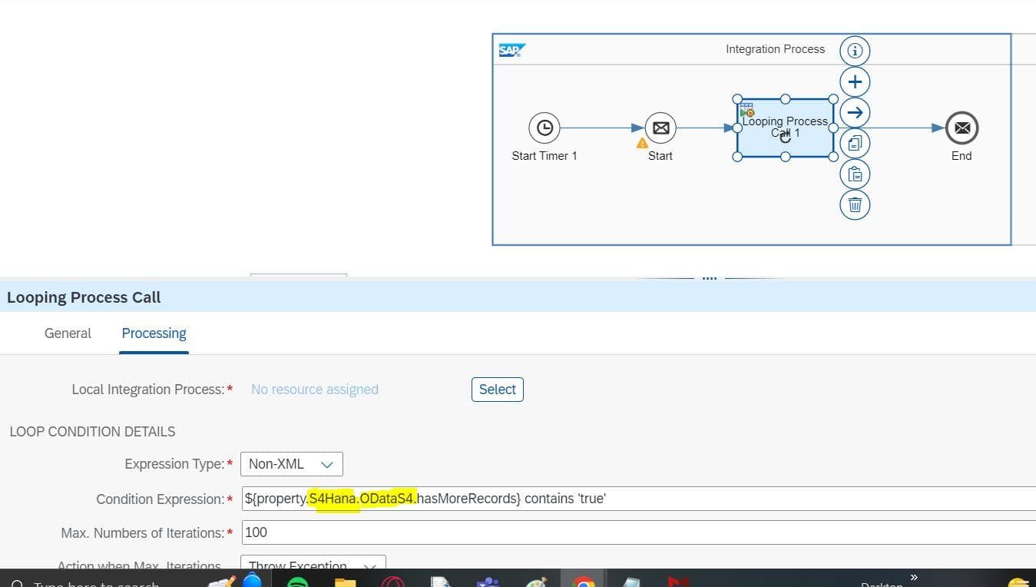The width and height of the screenshot is (1036, 587).
Task: Delete the step using the trash icon
Action: [855, 205]
